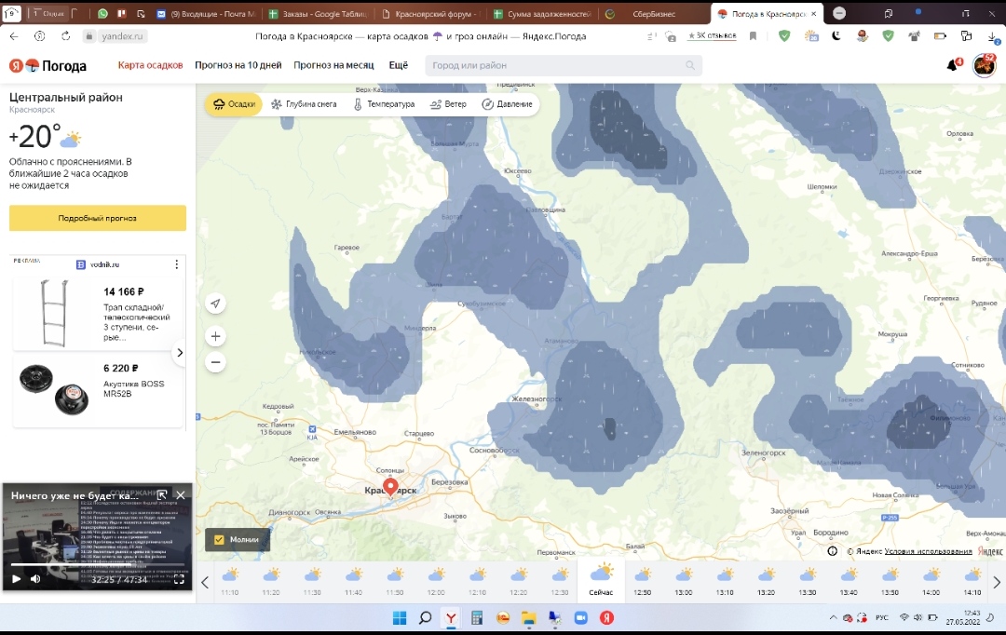1006x635 pixels.
Task: Open the ladder ad for 14 166 ₽
Action: click(x=99, y=315)
